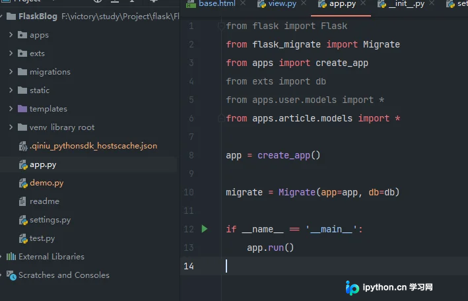Expand the migrations folder chevron
This screenshot has width=468, height=301.
pyautogui.click(x=11, y=72)
